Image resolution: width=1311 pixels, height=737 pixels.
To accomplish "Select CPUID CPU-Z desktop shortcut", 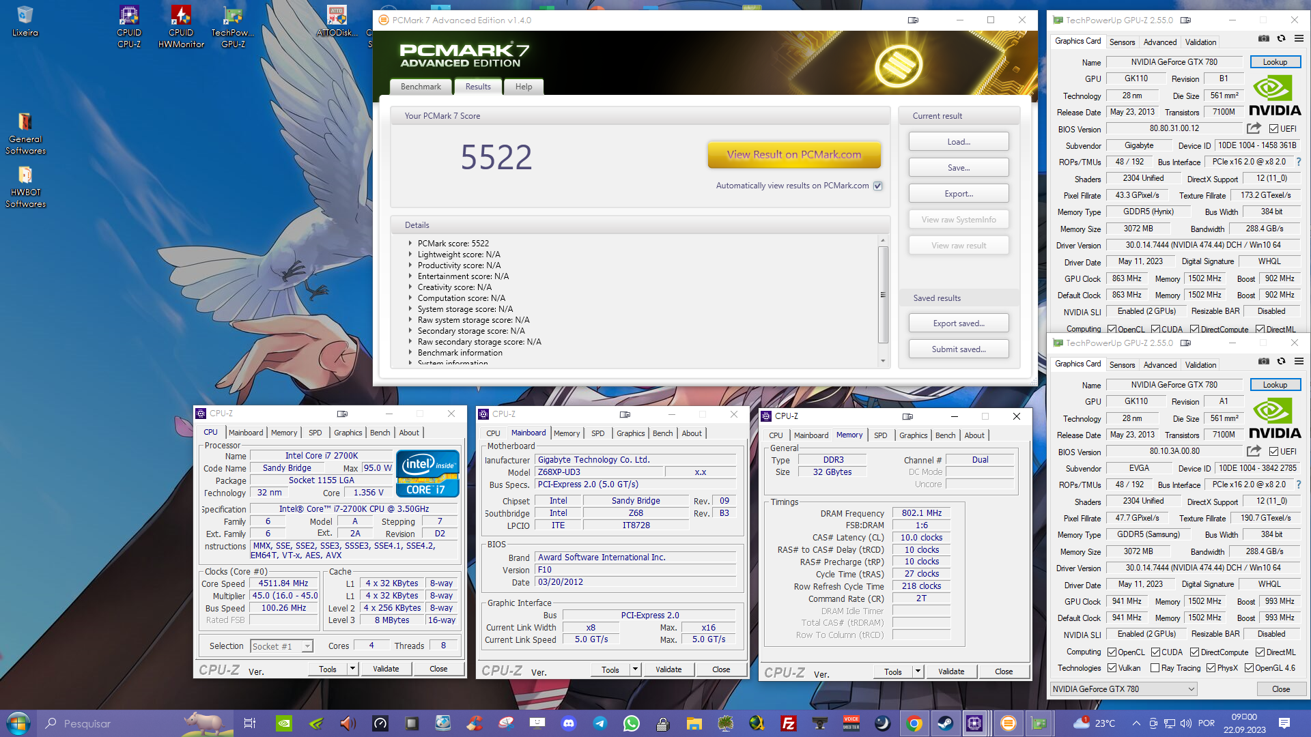I will pos(129,27).
